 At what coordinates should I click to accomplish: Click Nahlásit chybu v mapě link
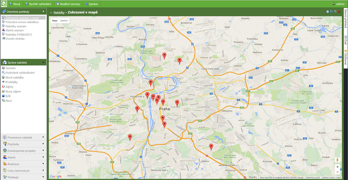331,178
